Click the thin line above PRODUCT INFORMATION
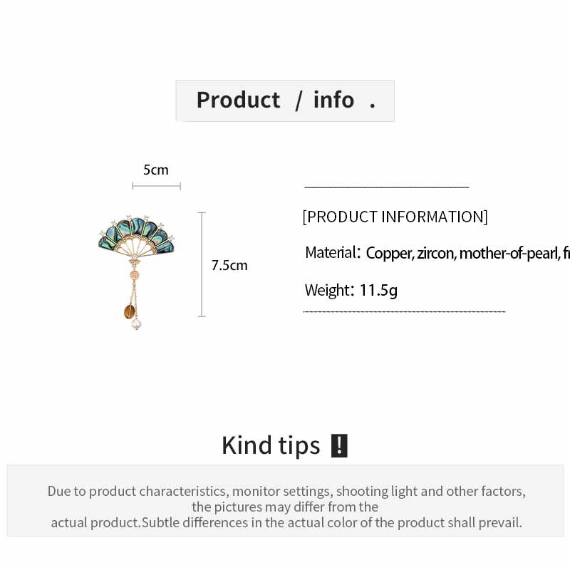The height and width of the screenshot is (570, 570). tap(386, 187)
